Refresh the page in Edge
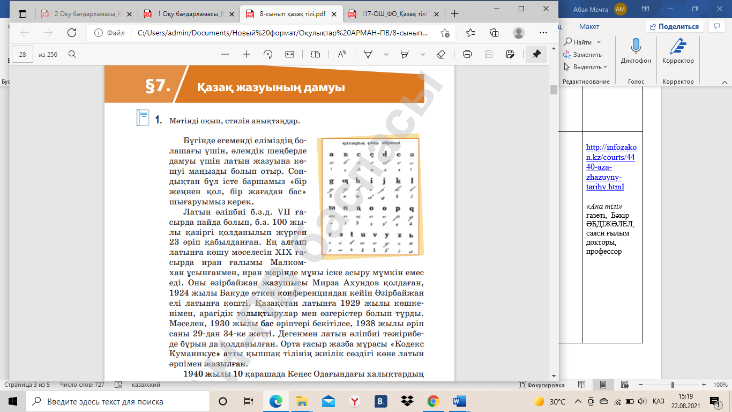The width and height of the screenshot is (732, 412). click(x=71, y=33)
